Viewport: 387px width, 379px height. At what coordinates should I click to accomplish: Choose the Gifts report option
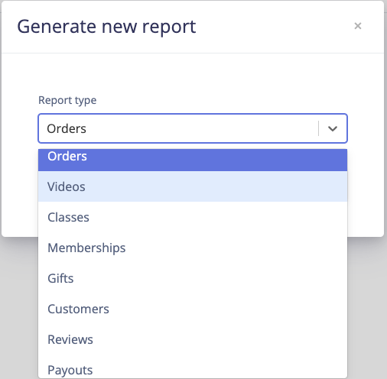[x=193, y=278]
